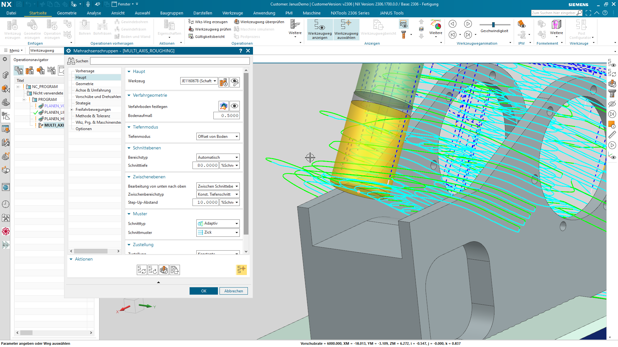Click the Bodenaufmaß value field
618x347 pixels.
(226, 116)
